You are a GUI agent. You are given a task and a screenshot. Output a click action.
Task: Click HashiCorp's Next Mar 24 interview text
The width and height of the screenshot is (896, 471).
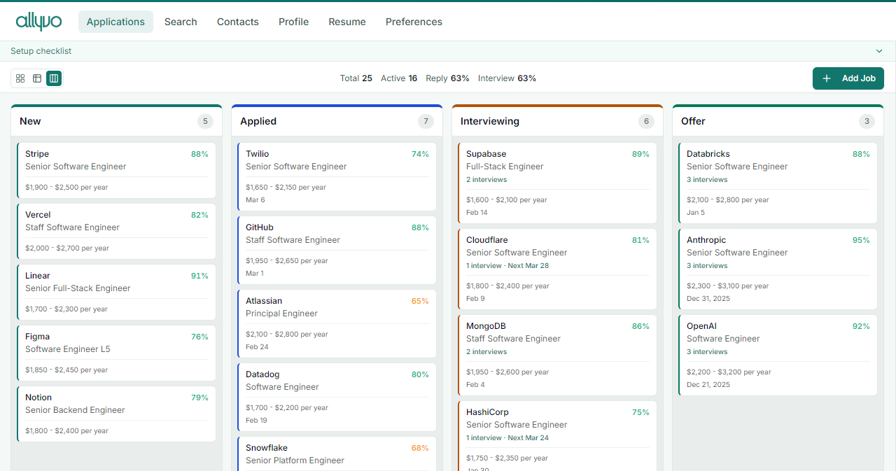click(528, 438)
